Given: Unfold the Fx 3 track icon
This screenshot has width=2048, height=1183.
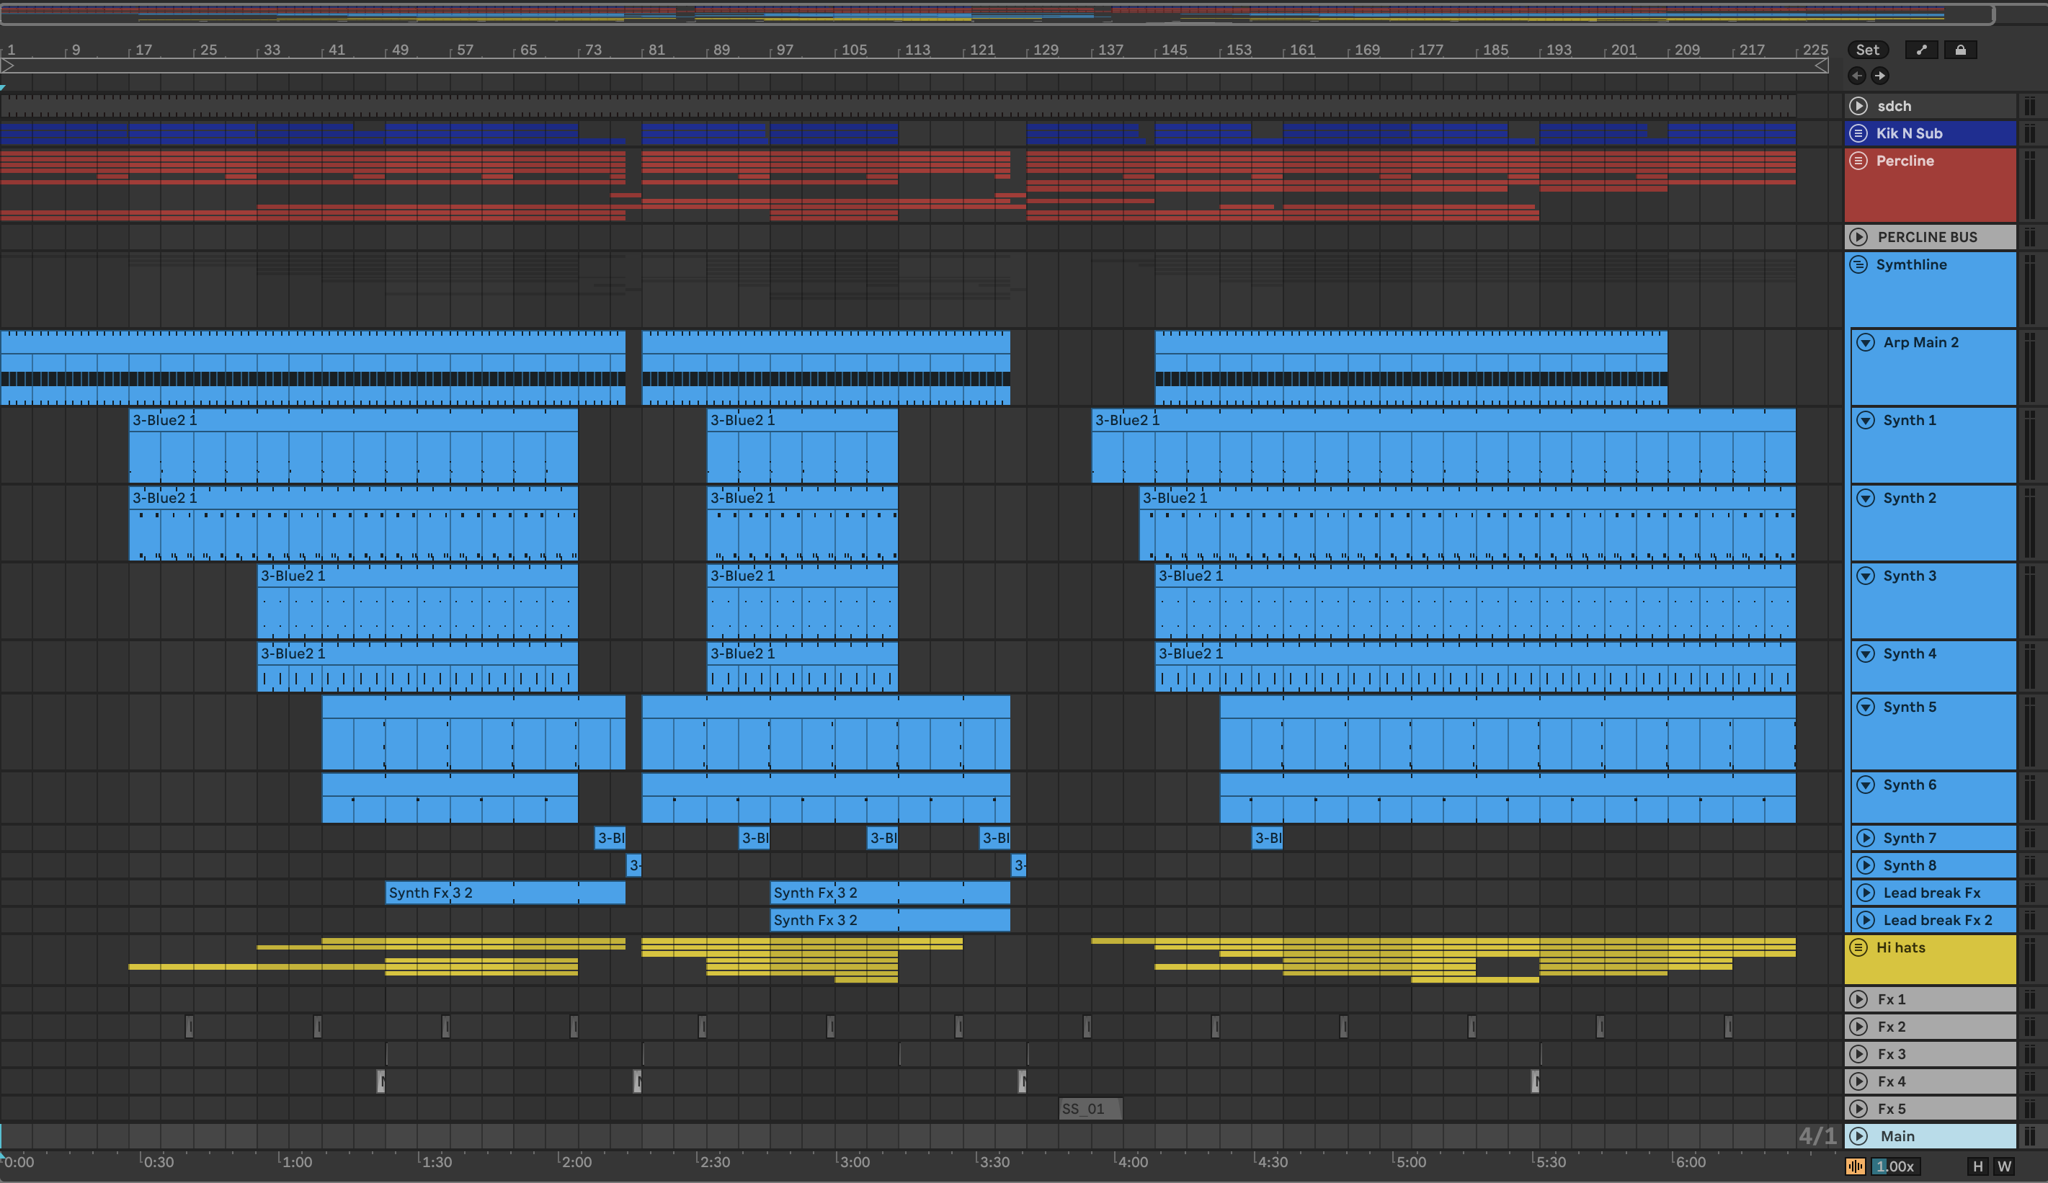Looking at the screenshot, I should coord(1858,1055).
